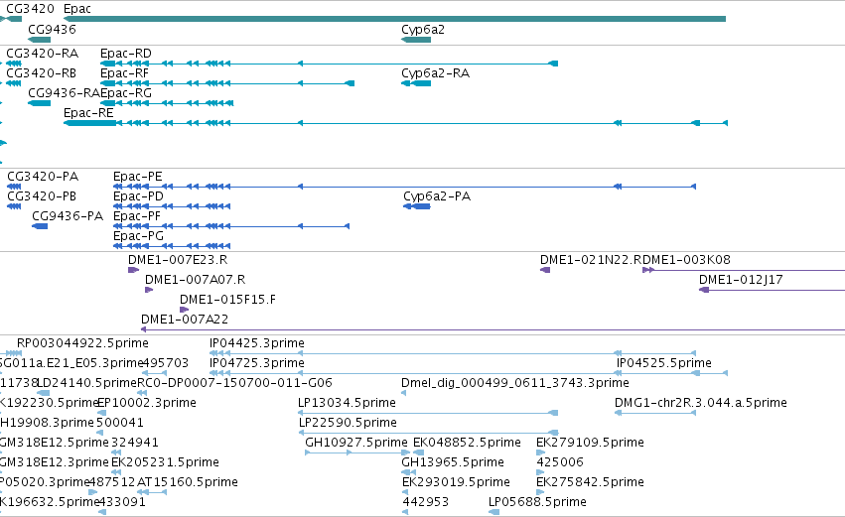The image size is (845, 517).
Task: Click the GH10927.5prime EST label
Action: point(356,444)
